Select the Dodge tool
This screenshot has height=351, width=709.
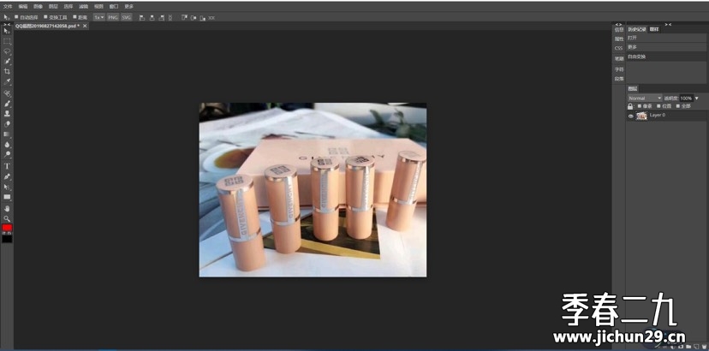(x=7, y=155)
